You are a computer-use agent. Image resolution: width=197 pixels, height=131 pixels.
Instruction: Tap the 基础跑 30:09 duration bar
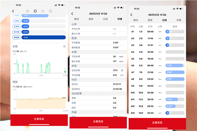point(44,37)
